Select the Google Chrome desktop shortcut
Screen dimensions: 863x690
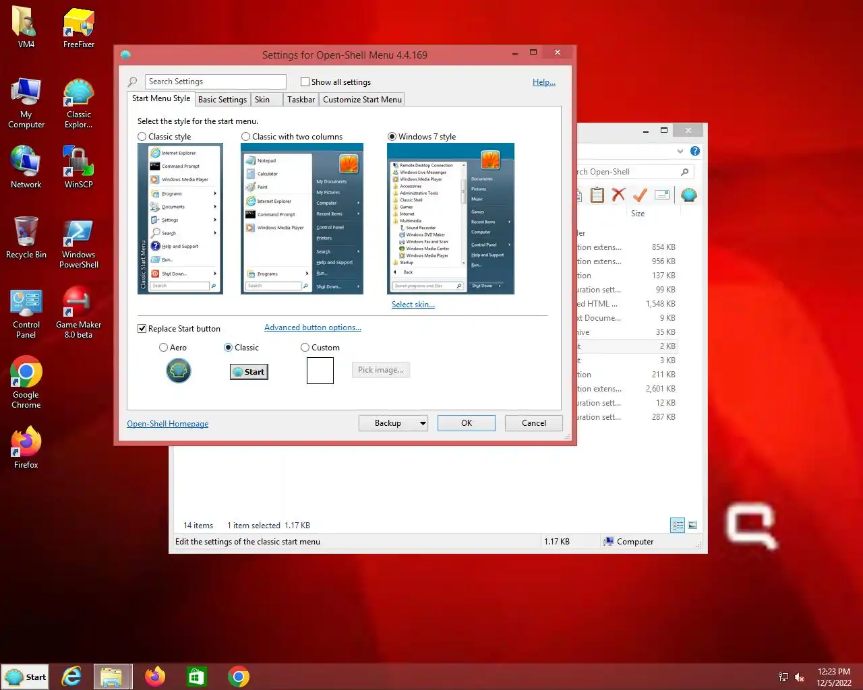click(x=26, y=382)
